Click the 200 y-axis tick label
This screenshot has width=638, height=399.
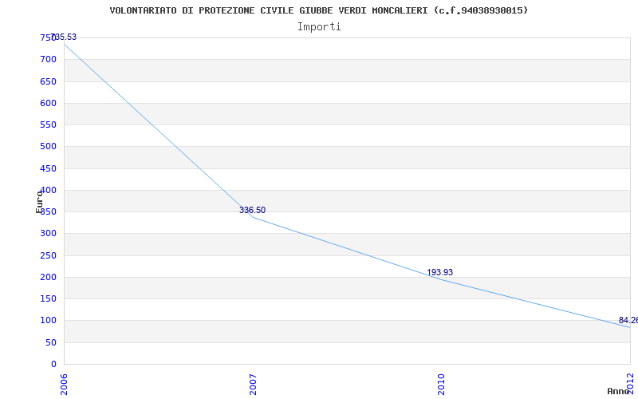tap(48, 277)
